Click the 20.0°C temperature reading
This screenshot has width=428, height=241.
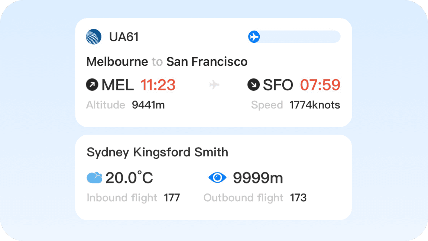[x=129, y=178]
